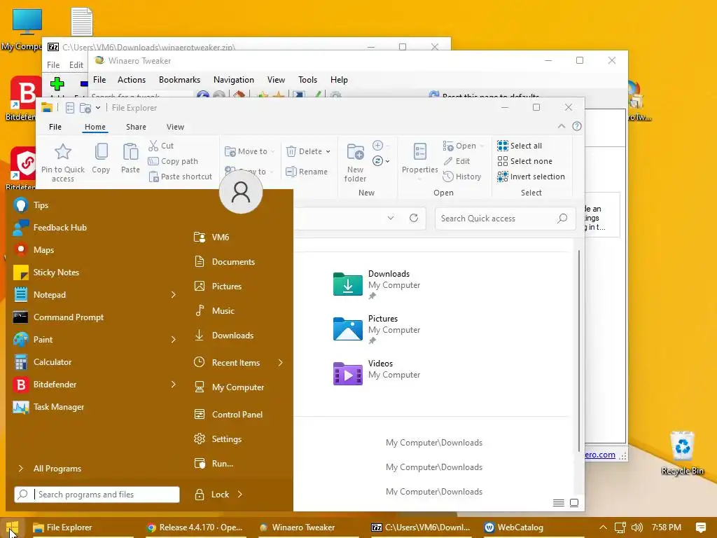717x538 pixels.
Task: Open File tab in File Explorer
Action: point(55,127)
